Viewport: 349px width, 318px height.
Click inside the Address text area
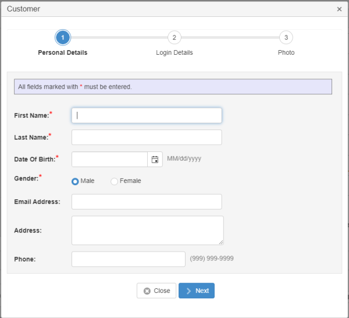[147, 230]
